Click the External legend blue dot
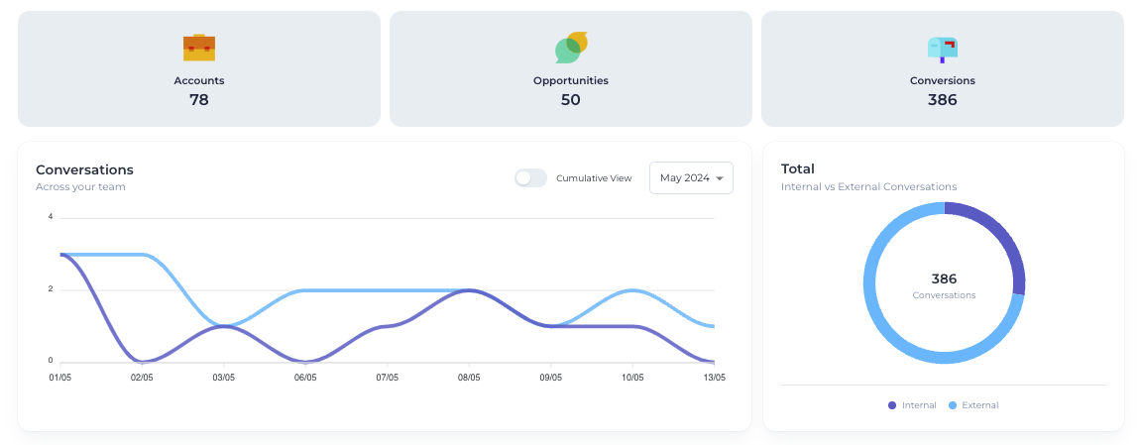Image resolution: width=1141 pixels, height=445 pixels. tap(953, 405)
